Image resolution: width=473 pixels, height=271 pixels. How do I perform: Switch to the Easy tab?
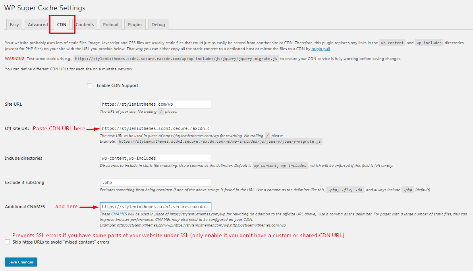tap(14, 24)
